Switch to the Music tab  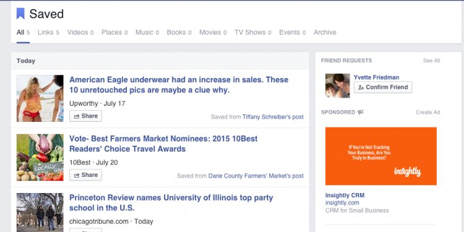pyautogui.click(x=147, y=32)
